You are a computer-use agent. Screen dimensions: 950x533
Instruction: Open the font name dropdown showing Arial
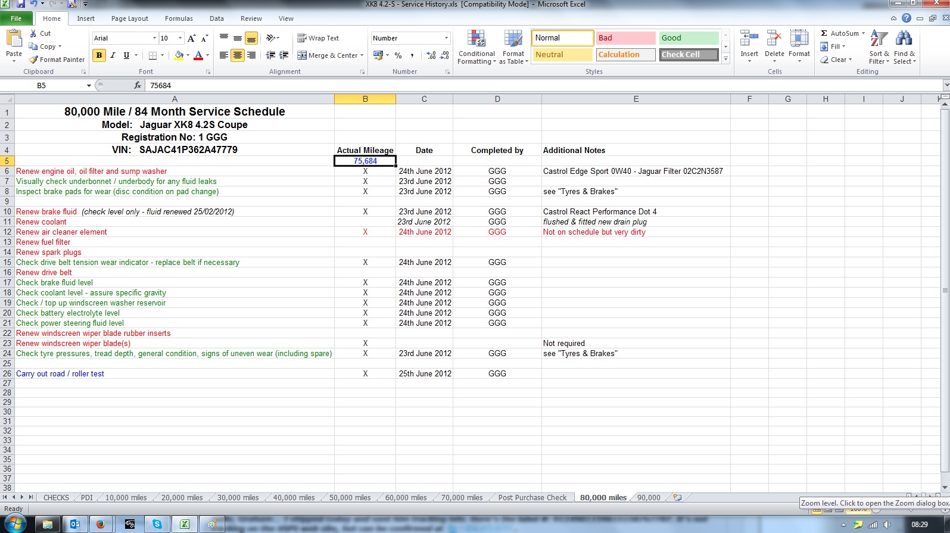[154, 38]
